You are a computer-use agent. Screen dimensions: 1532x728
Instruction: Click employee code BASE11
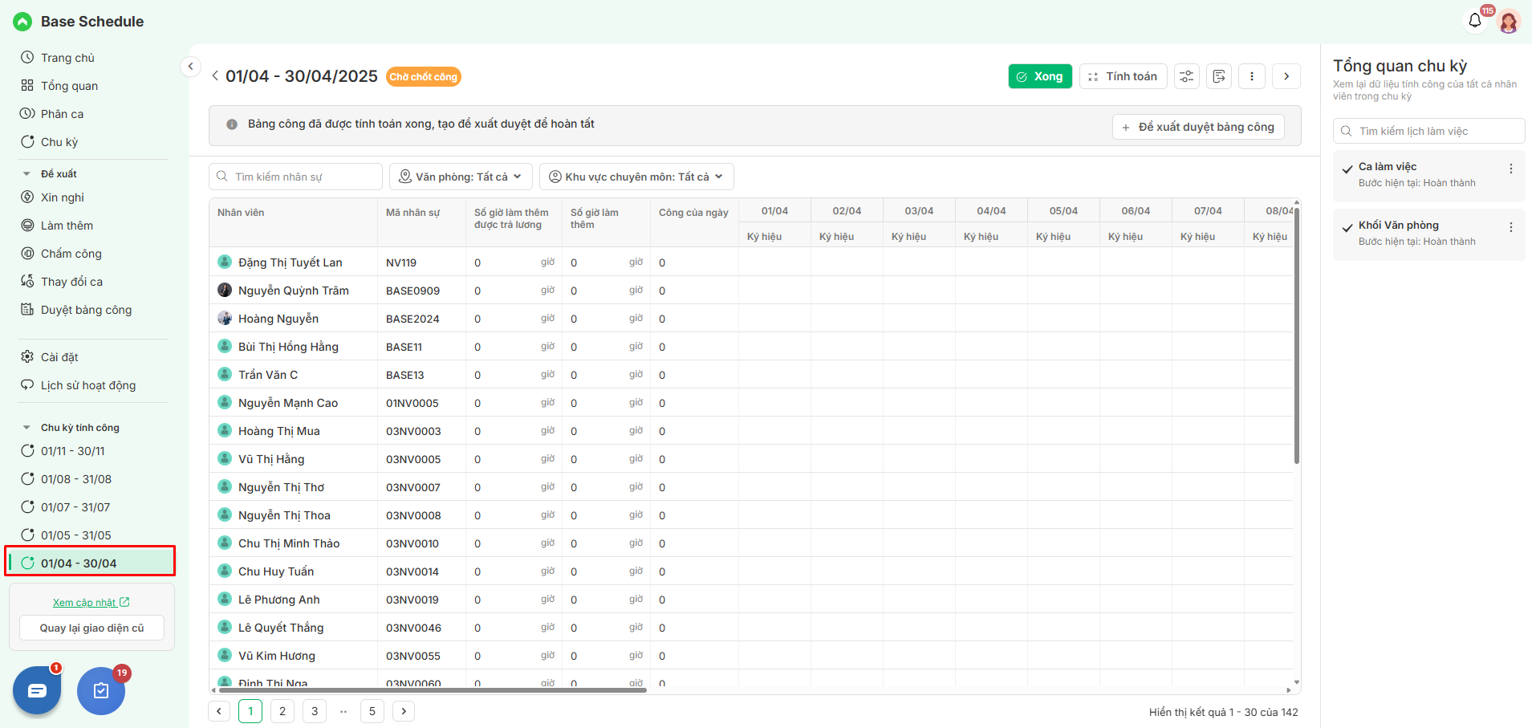click(404, 347)
